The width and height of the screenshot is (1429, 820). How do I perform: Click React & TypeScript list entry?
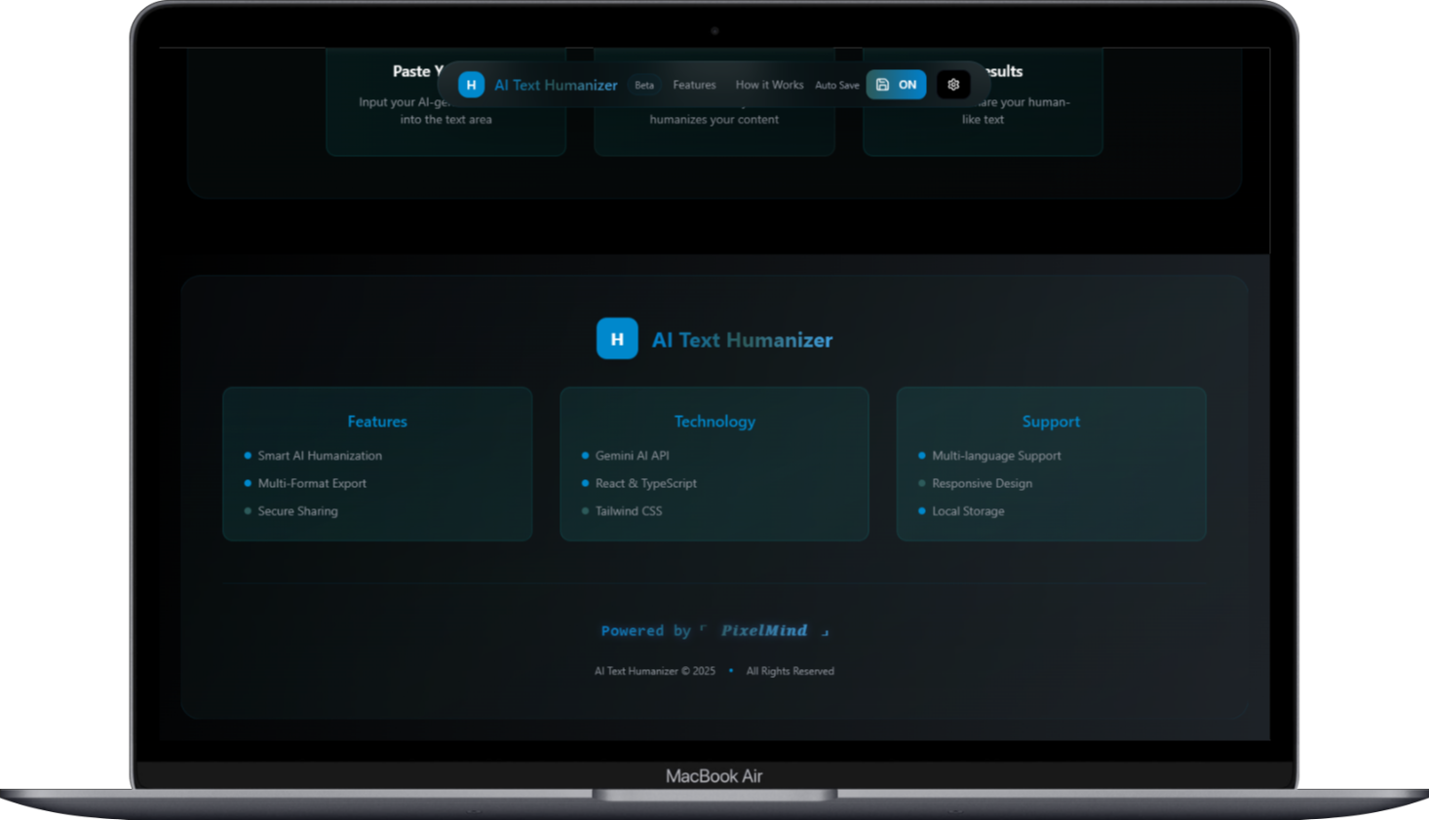(x=645, y=483)
